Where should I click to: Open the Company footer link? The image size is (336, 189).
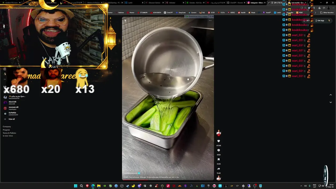[x=7, y=127]
